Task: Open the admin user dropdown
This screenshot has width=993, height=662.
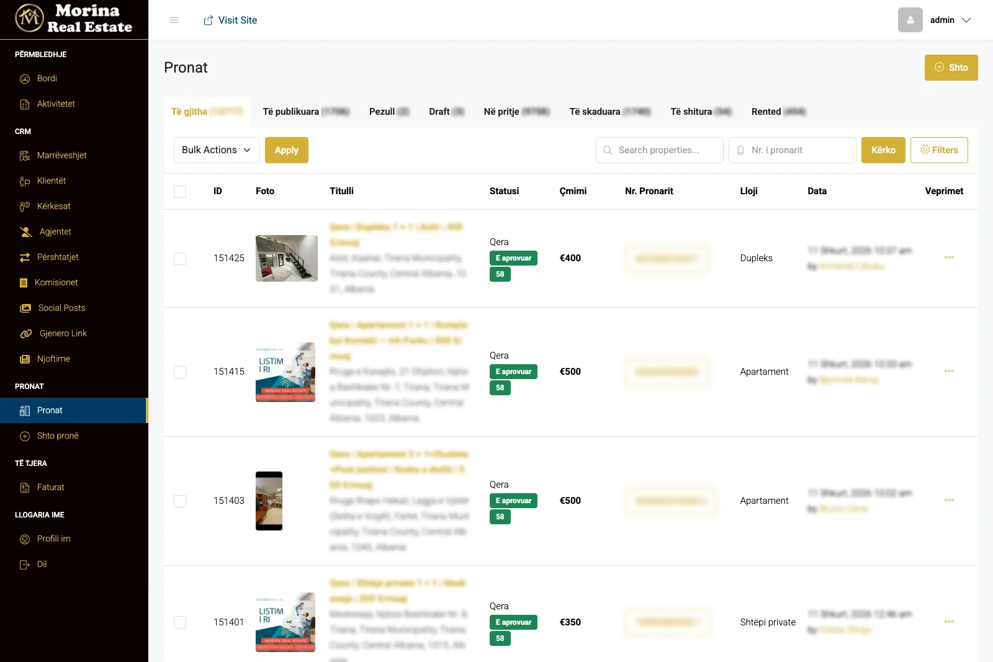Action: 950,20
